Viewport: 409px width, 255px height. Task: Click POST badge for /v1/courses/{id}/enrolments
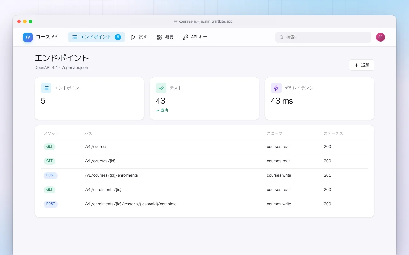tap(50, 176)
